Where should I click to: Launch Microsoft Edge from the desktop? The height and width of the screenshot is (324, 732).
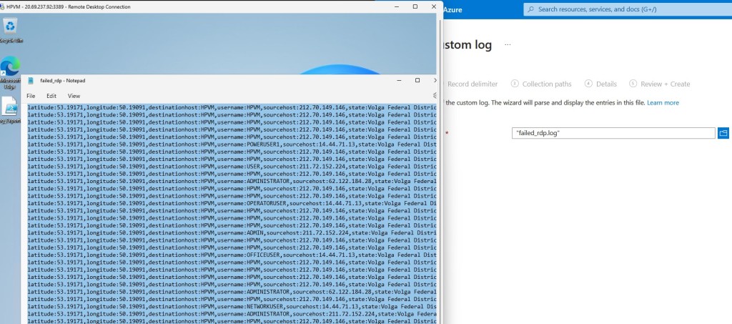[x=10, y=68]
